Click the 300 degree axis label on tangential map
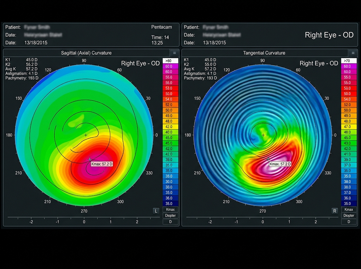This screenshot has height=269, width=361. 299,201
